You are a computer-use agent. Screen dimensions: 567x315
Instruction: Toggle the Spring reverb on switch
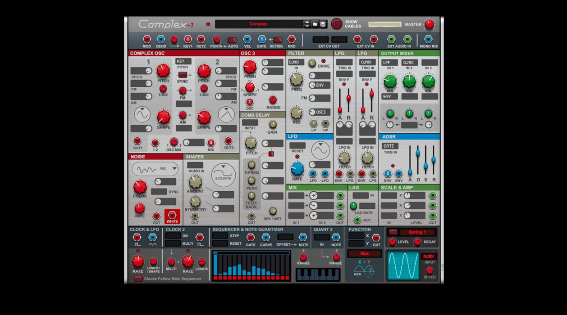coord(393,232)
